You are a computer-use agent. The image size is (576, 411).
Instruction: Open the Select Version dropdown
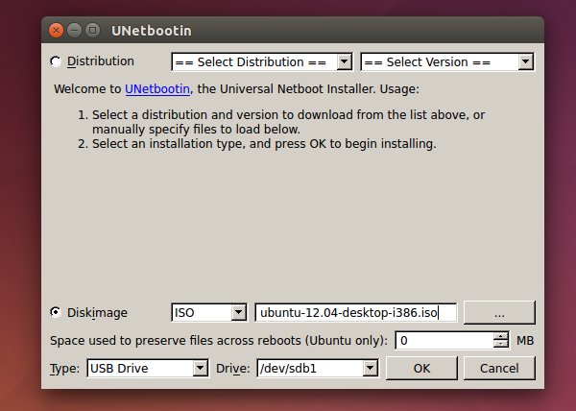pyautogui.click(x=447, y=61)
